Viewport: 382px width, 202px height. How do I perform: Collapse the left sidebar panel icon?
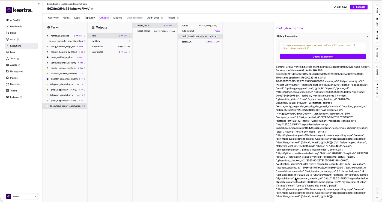click(x=39, y=4)
